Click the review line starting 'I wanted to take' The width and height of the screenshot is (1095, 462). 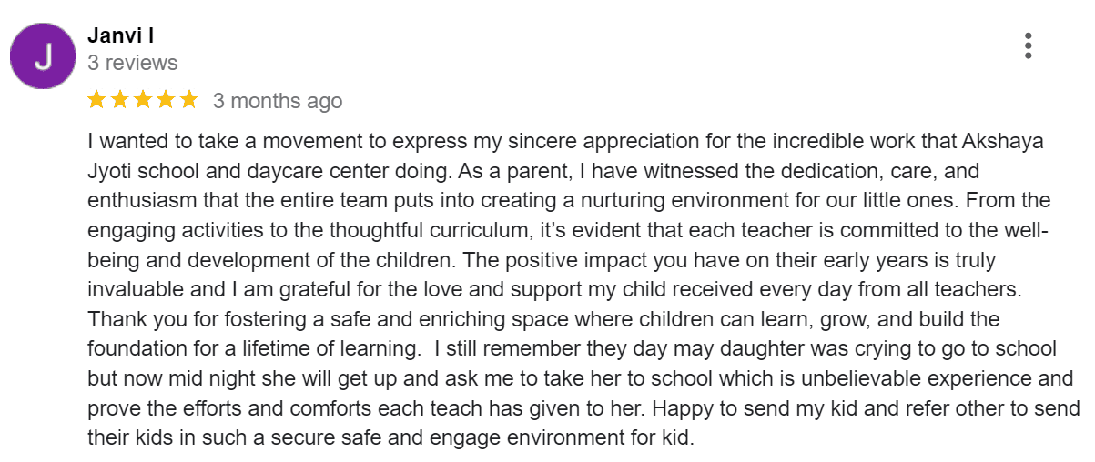point(565,143)
